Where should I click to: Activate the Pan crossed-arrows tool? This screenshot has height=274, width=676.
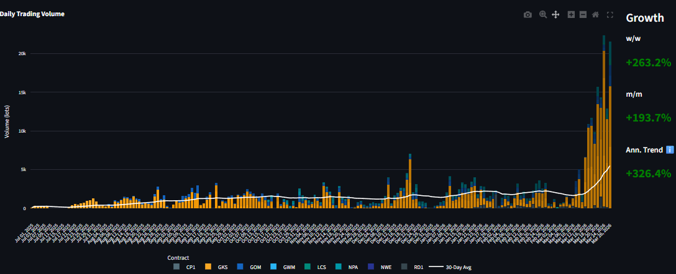point(555,15)
